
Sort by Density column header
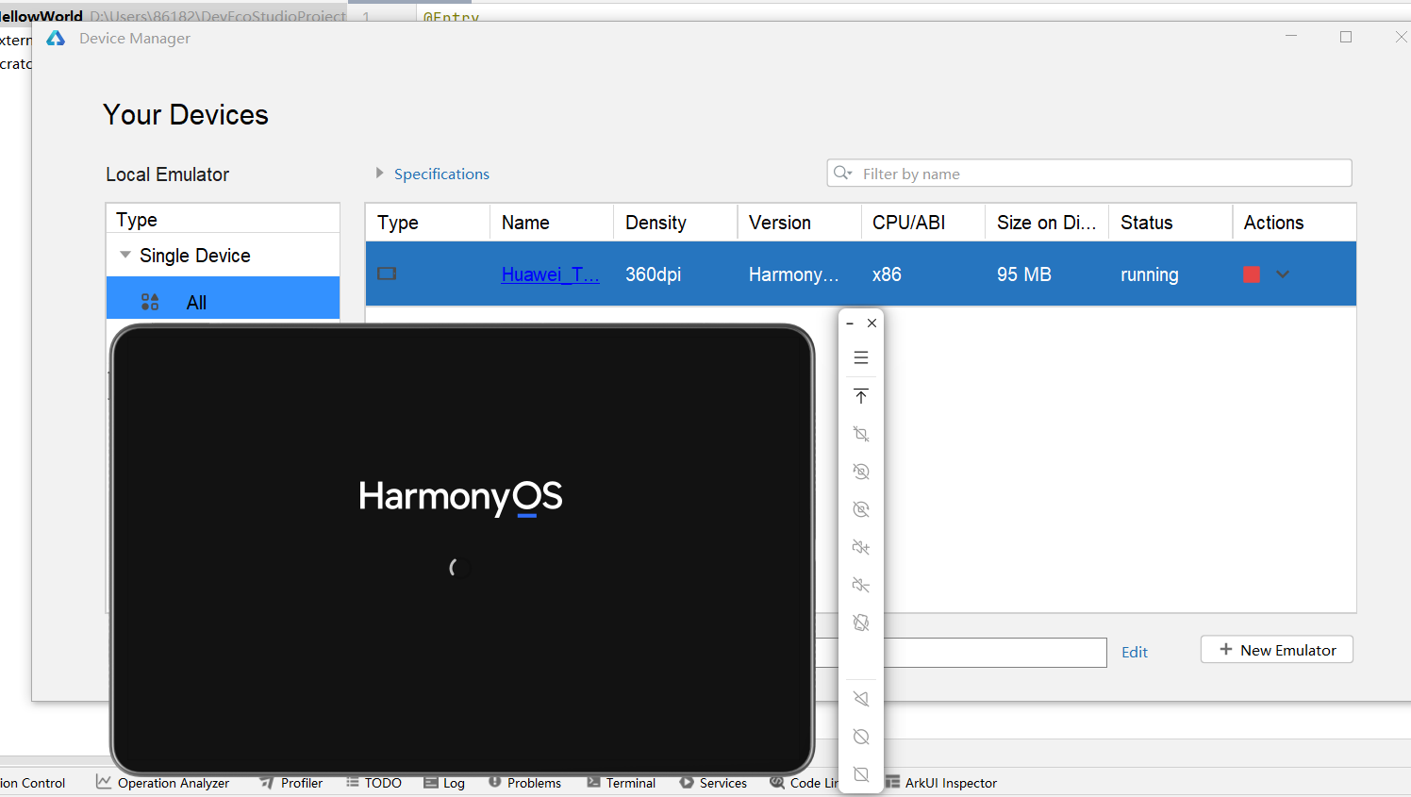tap(675, 223)
